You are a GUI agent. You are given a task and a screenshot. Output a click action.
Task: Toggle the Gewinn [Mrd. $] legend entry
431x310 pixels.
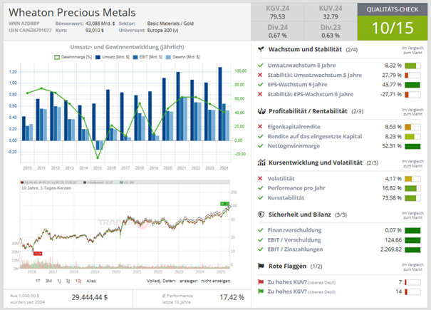183,57
